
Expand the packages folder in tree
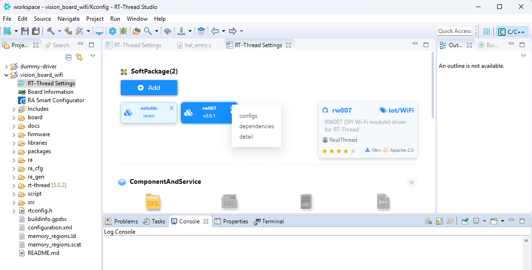point(14,151)
